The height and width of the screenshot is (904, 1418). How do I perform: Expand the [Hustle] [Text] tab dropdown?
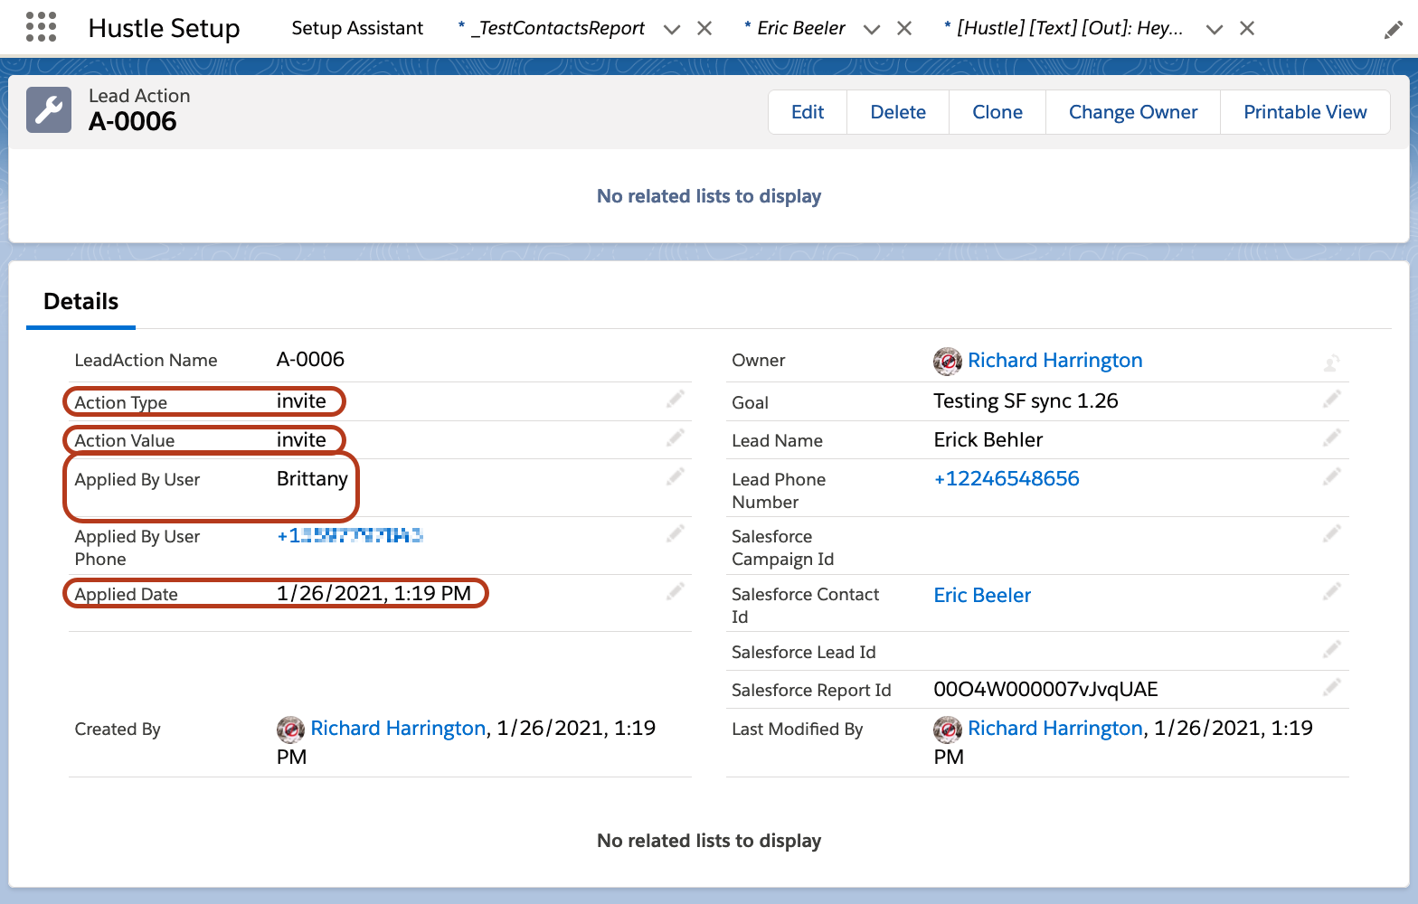[1215, 30]
